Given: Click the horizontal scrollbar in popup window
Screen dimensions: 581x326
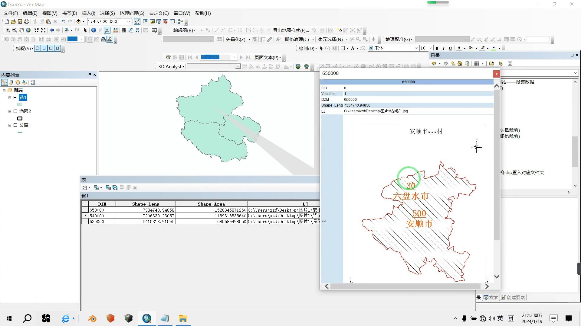Looking at the screenshot, I should click(405, 286).
